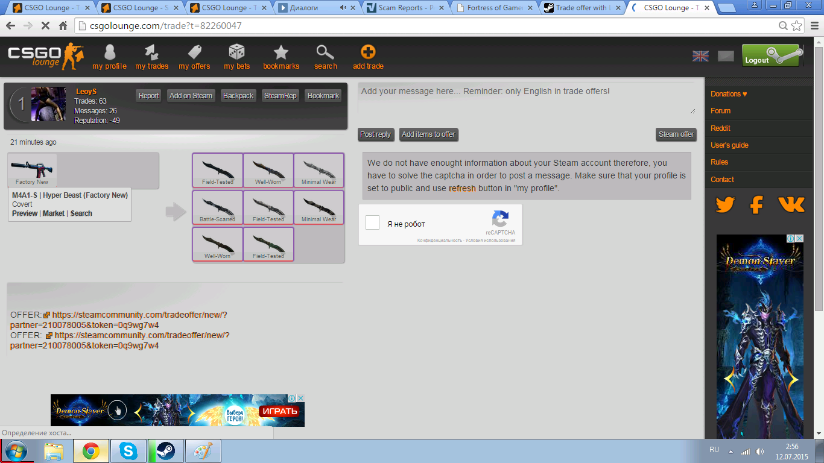Click the search magnifier icon in site navigation
Screen dimensions: 824x463
(x=325, y=53)
